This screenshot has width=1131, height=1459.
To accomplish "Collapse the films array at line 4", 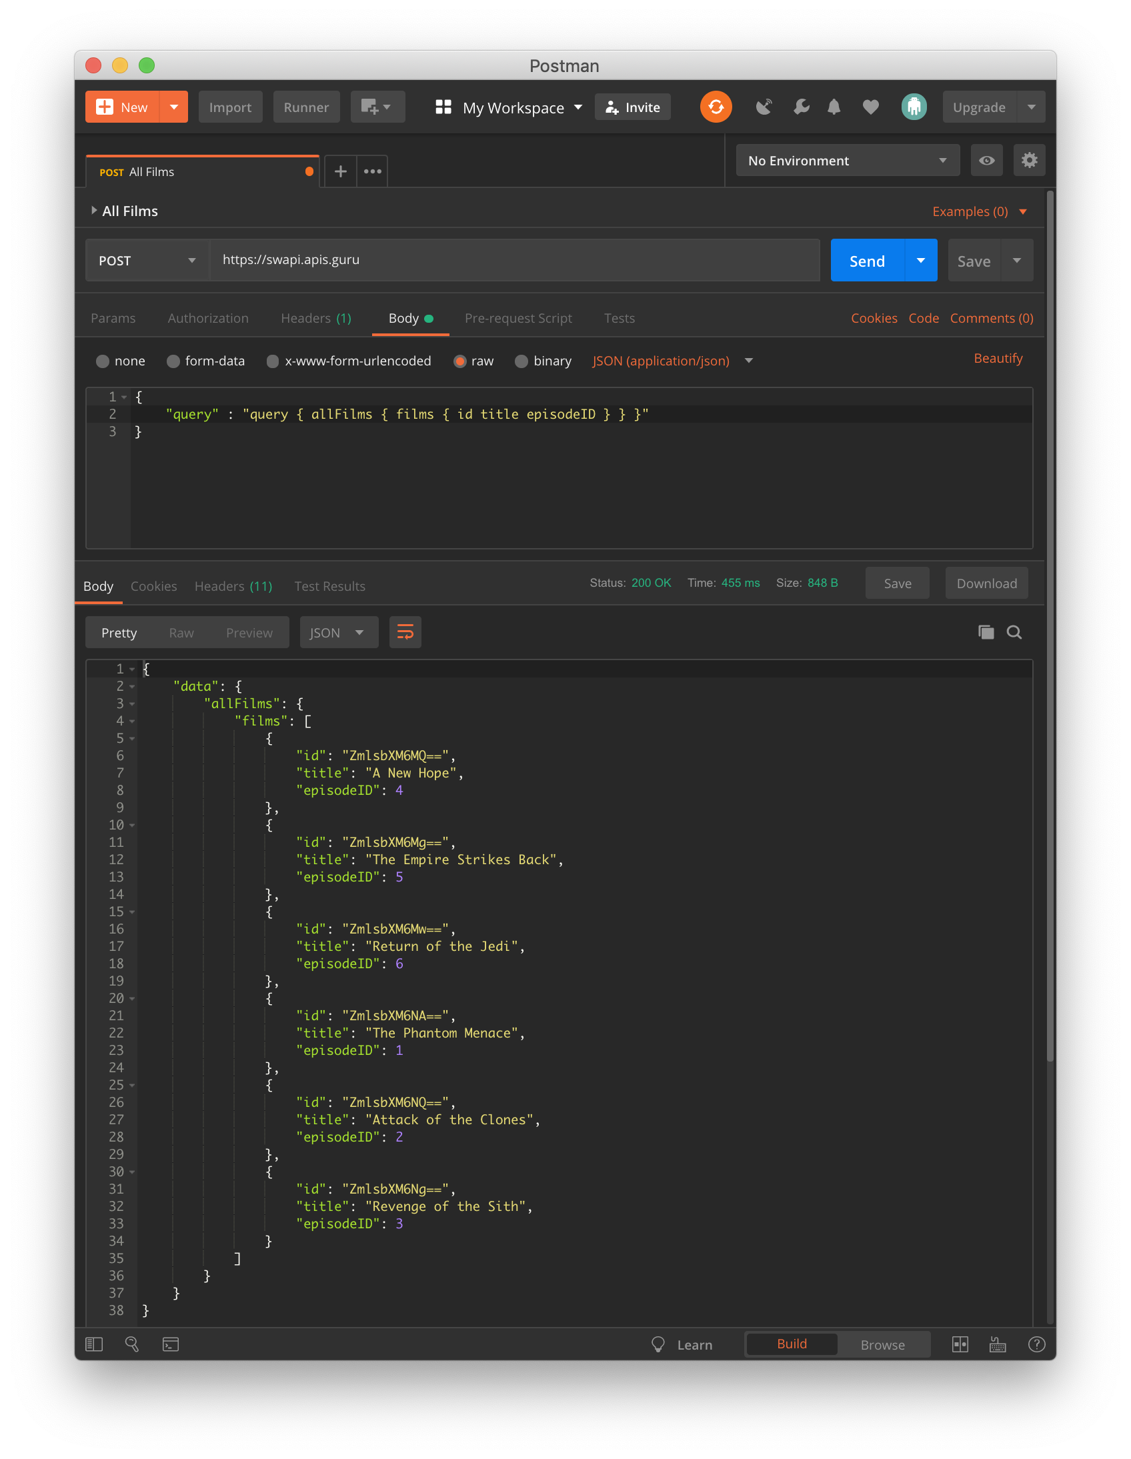I will click(132, 721).
